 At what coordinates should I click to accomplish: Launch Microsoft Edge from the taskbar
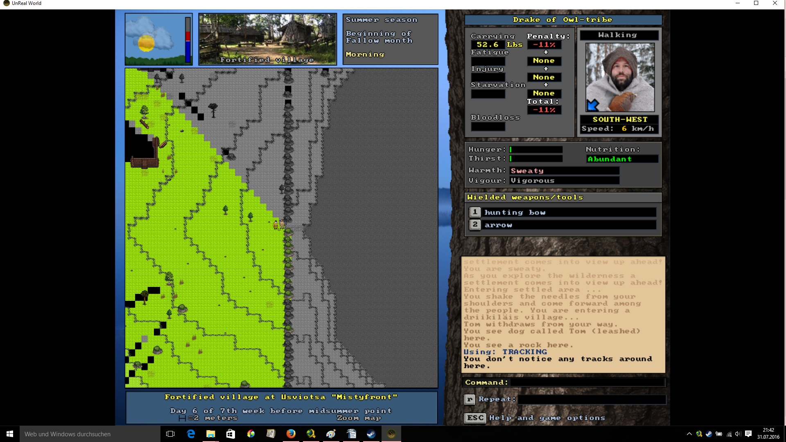point(191,434)
